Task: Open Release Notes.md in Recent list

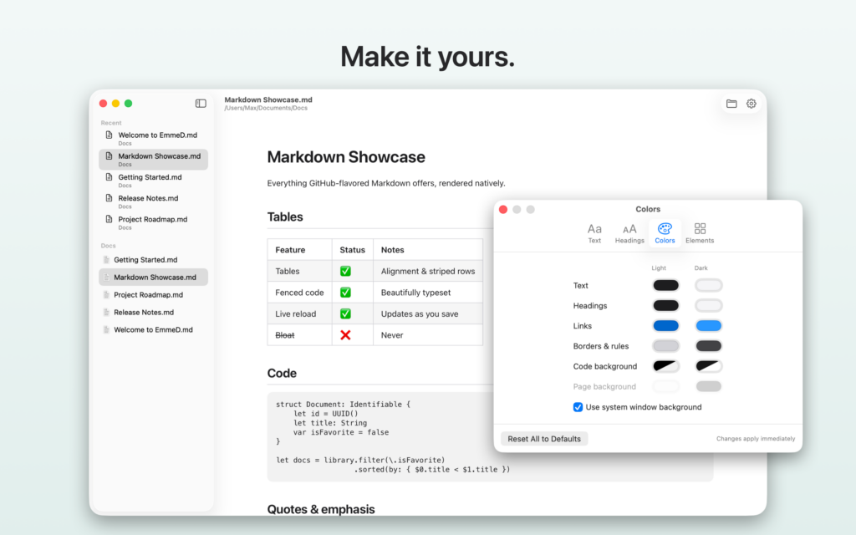Action: point(153,201)
